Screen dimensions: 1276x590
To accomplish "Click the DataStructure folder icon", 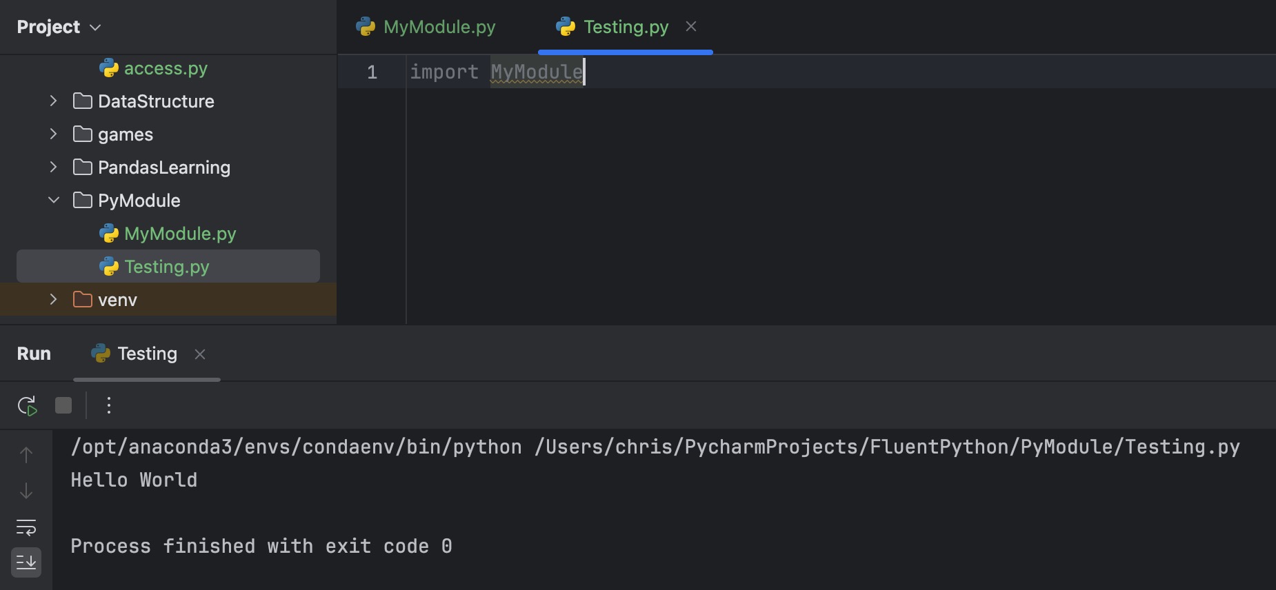I will pos(83,101).
